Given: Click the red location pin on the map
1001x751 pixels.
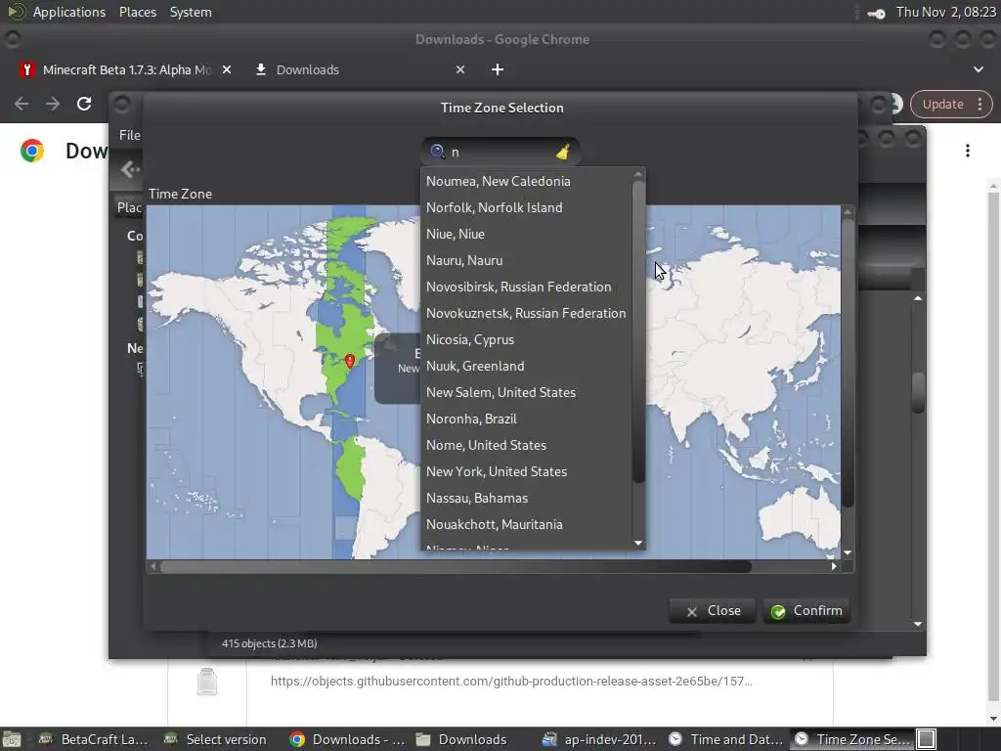Looking at the screenshot, I should coord(350,361).
